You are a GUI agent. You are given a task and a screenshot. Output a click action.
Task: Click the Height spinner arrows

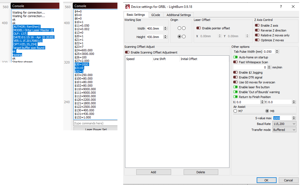[165, 37]
